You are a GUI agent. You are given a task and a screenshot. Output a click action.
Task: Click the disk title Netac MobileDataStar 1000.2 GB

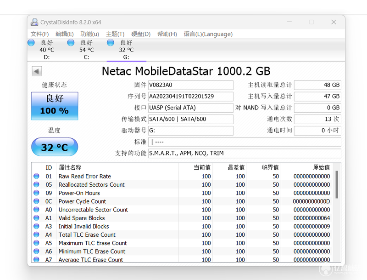click(186, 71)
